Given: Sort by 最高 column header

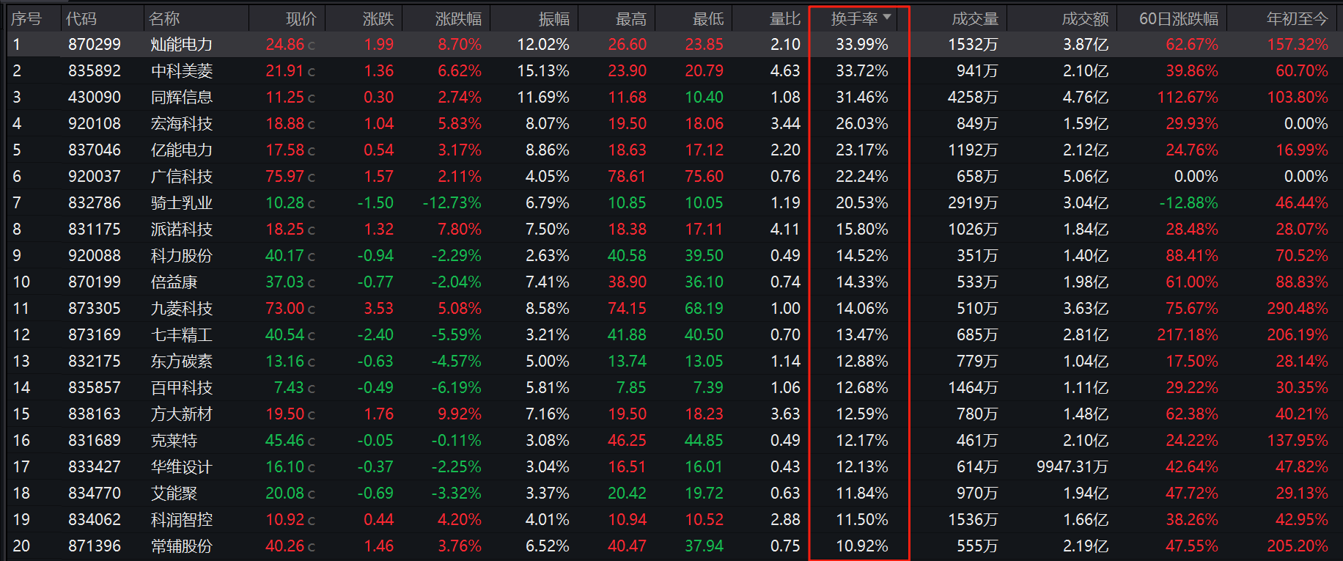Looking at the screenshot, I should [631, 19].
